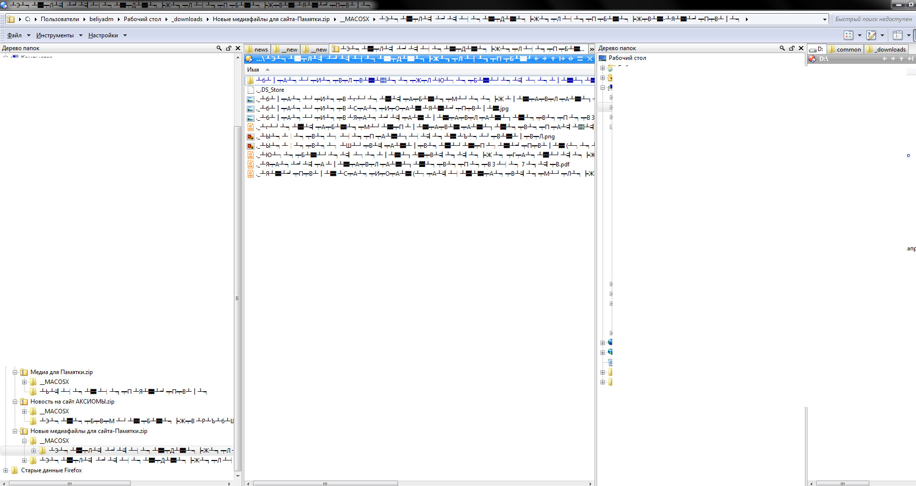The height and width of the screenshot is (486, 916).
Task: Sort the file list by Имя column
Action: point(253,70)
